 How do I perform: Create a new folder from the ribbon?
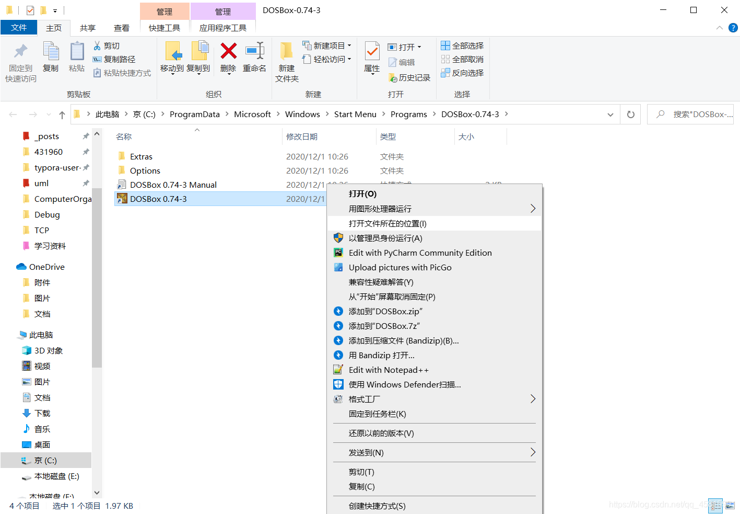[286, 60]
